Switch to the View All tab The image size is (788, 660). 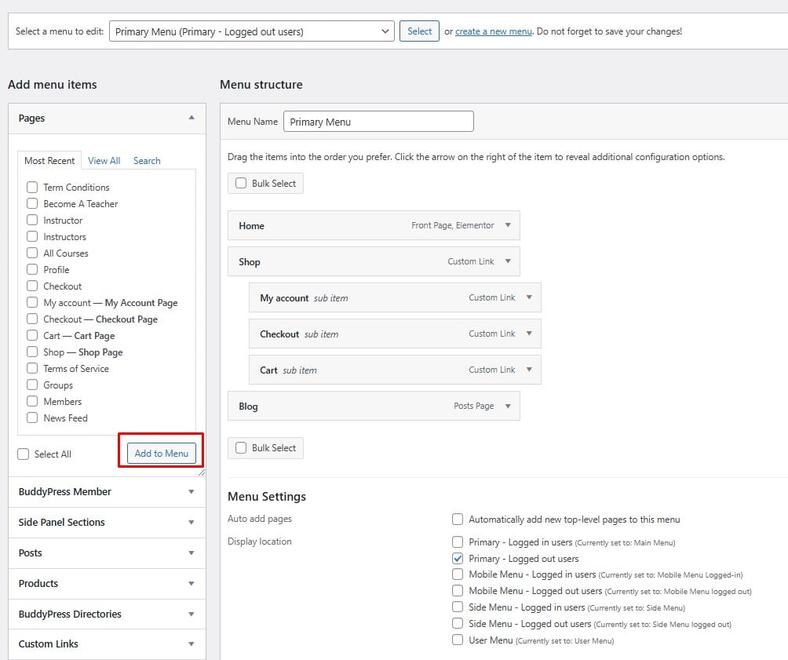coord(104,161)
